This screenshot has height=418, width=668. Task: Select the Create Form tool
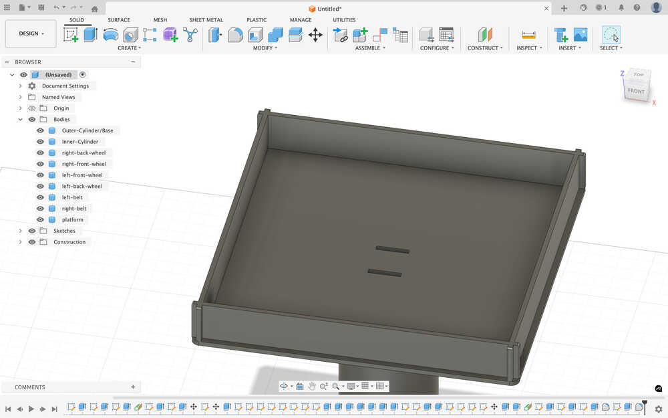coord(170,35)
